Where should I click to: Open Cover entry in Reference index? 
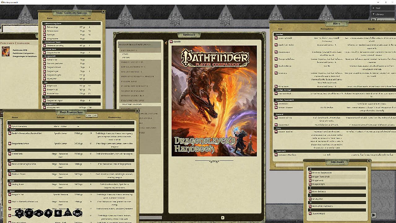tap(125, 54)
